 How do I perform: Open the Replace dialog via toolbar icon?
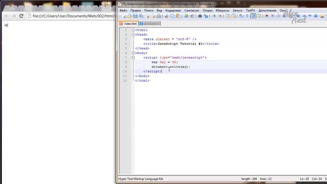pos(206,16)
